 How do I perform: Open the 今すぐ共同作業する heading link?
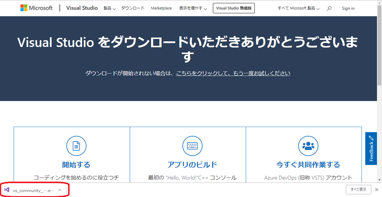pos(308,165)
